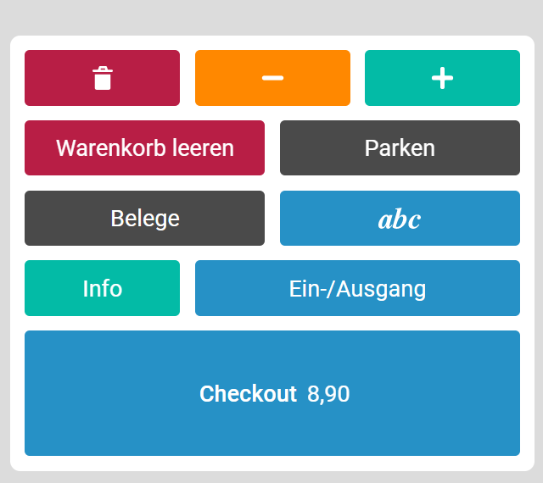Show the green Info button details
The width and height of the screenshot is (543, 483).
coord(102,288)
